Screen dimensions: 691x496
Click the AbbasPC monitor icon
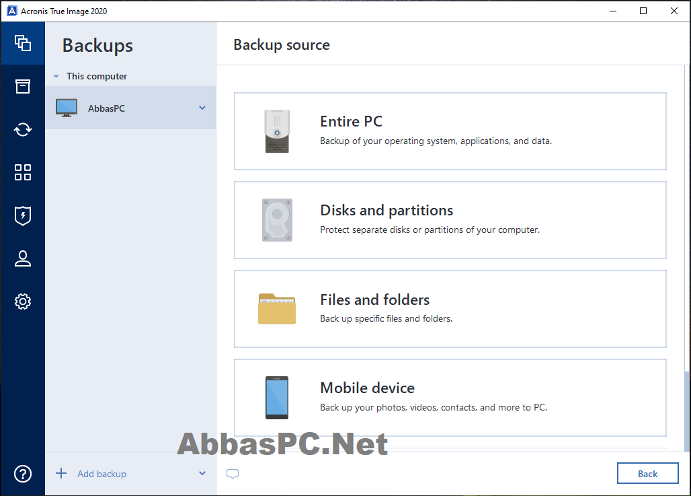[x=67, y=108]
